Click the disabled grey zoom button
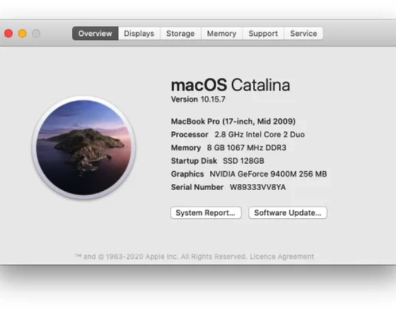The image size is (396, 313). click(36, 33)
